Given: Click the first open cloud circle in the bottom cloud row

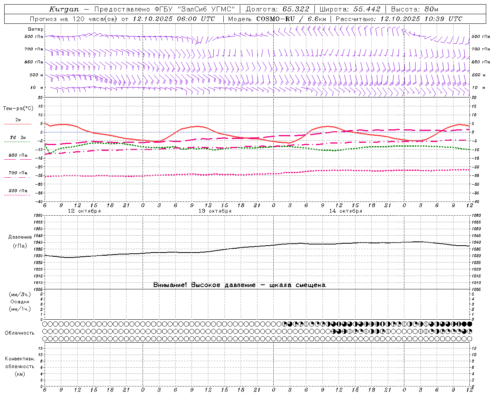Looking at the screenshot, I should click(x=45, y=339).
